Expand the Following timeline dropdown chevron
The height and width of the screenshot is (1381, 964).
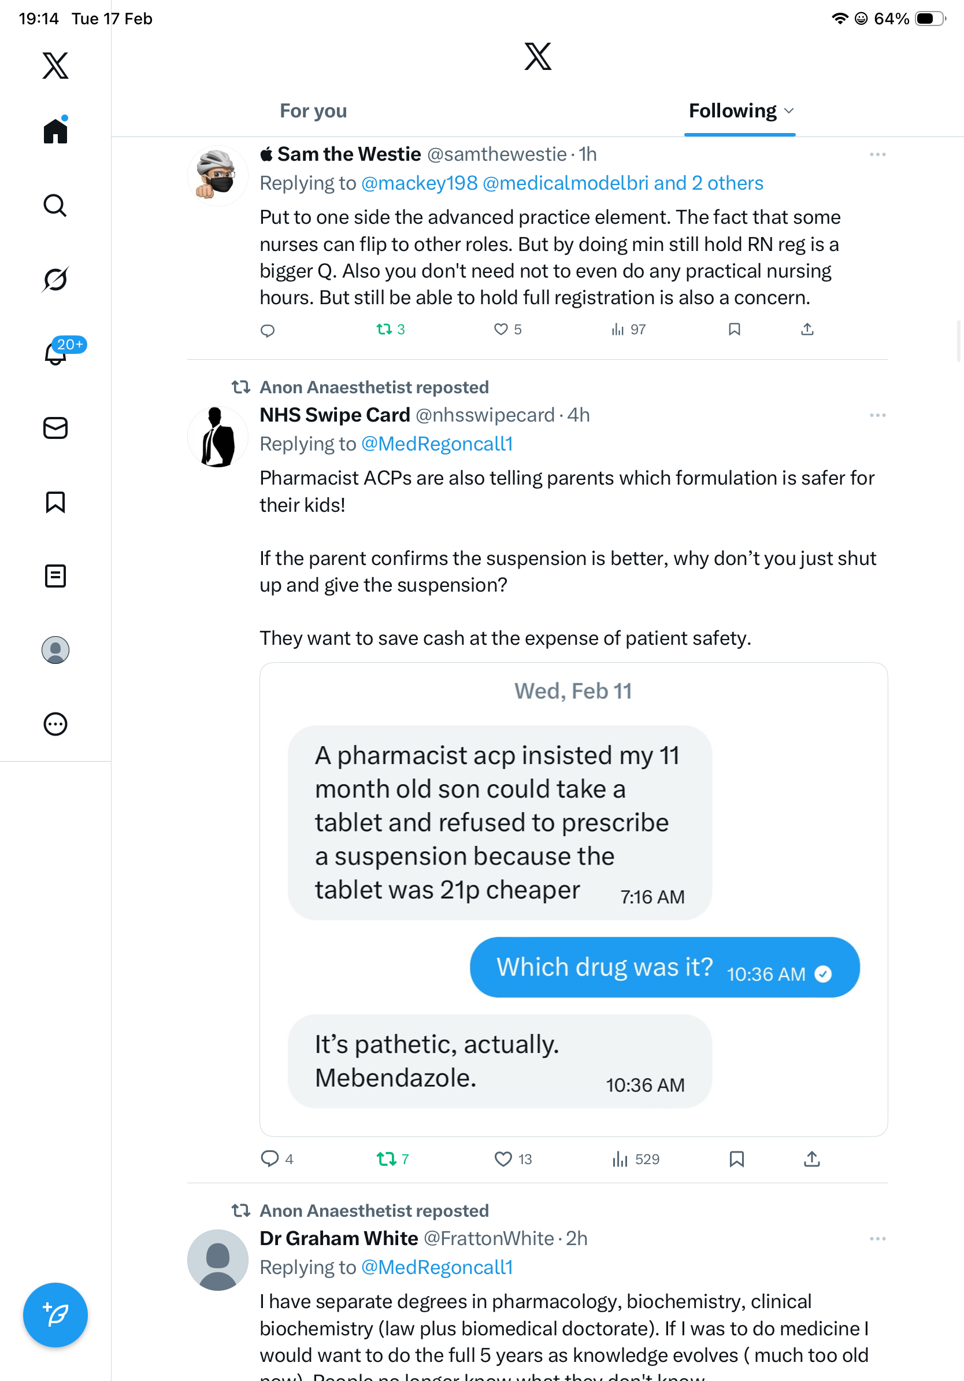click(789, 111)
